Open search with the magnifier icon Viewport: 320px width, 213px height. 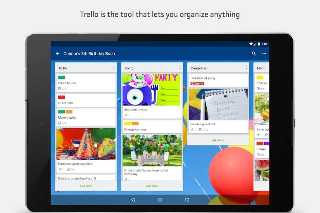(254, 53)
